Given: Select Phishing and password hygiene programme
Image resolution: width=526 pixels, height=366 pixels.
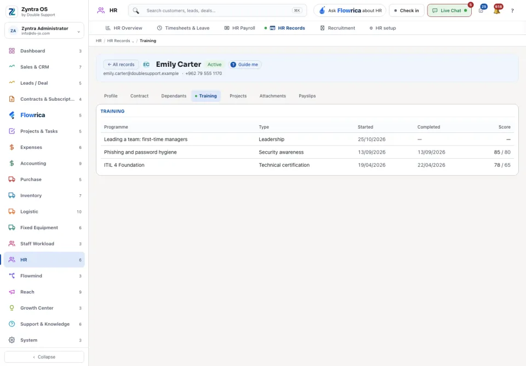Looking at the screenshot, I should 307,152.
